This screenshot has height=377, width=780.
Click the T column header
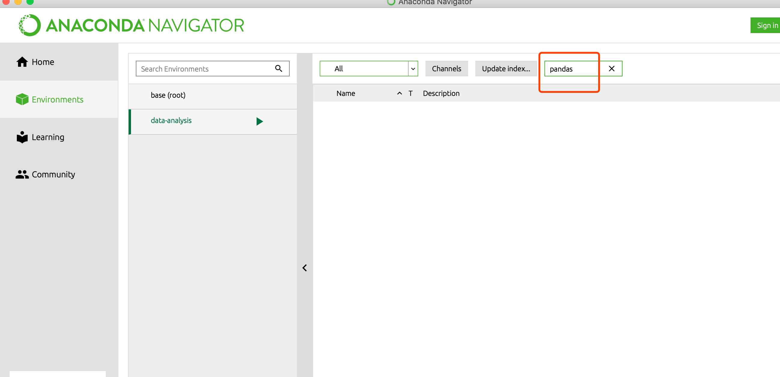click(x=410, y=93)
